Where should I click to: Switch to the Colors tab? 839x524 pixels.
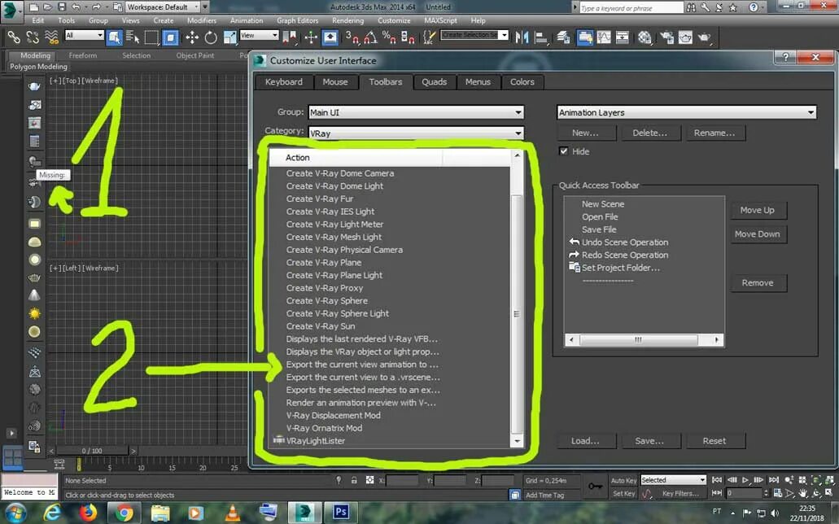pyautogui.click(x=522, y=82)
